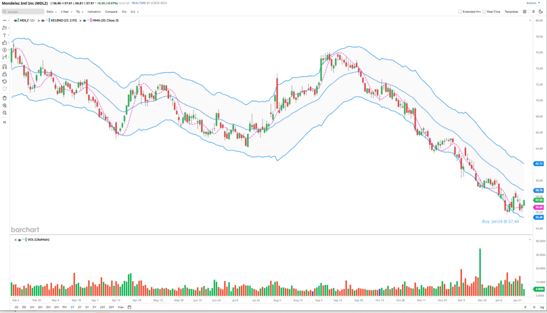Viewport: 547px width, 313px height.
Task: Click the lock drawings icon
Action: coord(4,74)
